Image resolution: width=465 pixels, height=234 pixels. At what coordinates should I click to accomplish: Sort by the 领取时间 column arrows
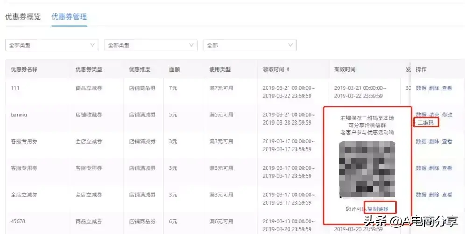click(x=288, y=69)
